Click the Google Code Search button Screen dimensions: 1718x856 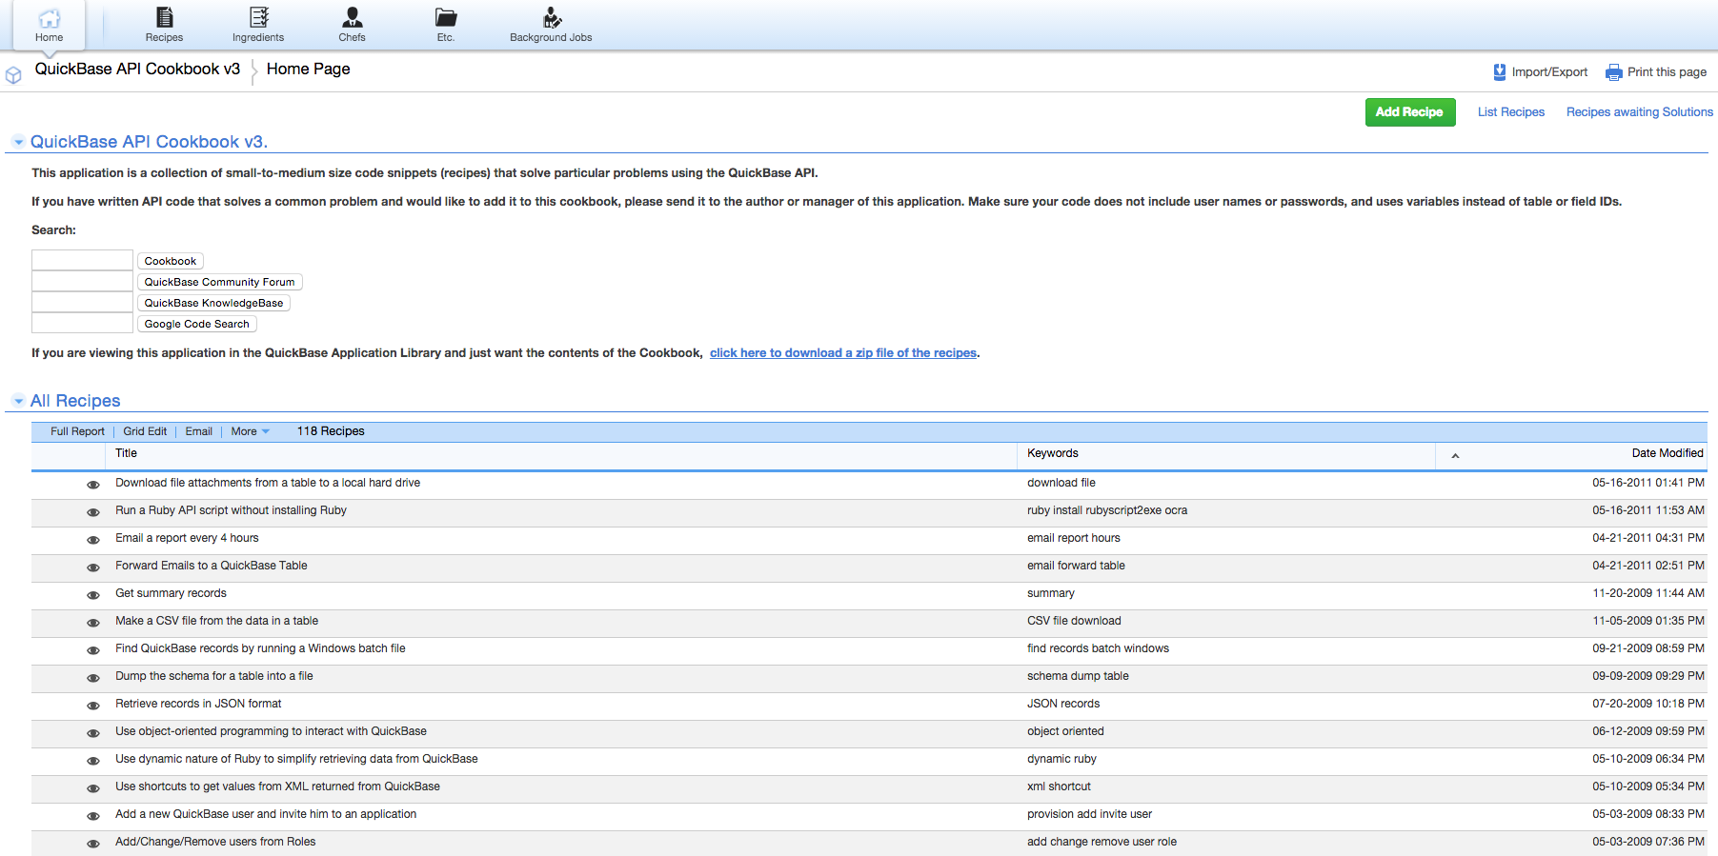(197, 324)
